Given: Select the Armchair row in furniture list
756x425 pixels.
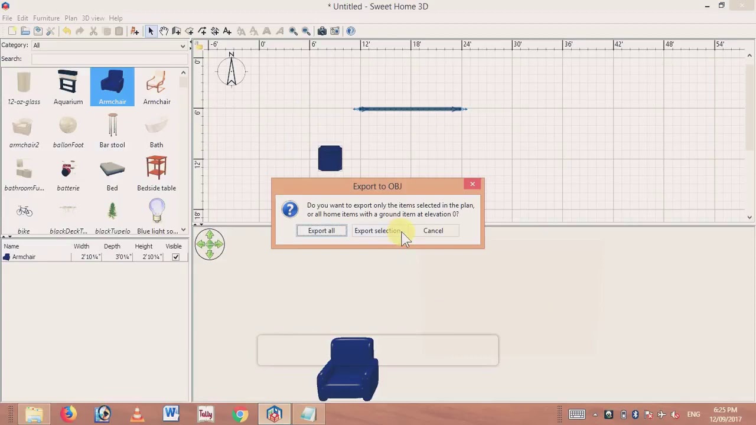Looking at the screenshot, I should 94,257.
